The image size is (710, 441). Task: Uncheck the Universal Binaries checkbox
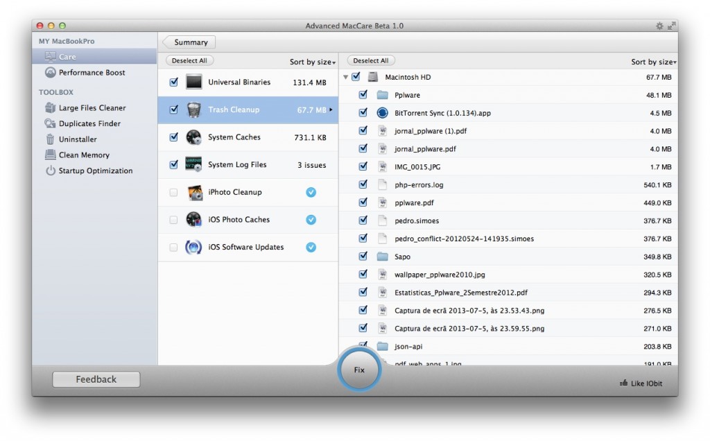[x=174, y=82]
